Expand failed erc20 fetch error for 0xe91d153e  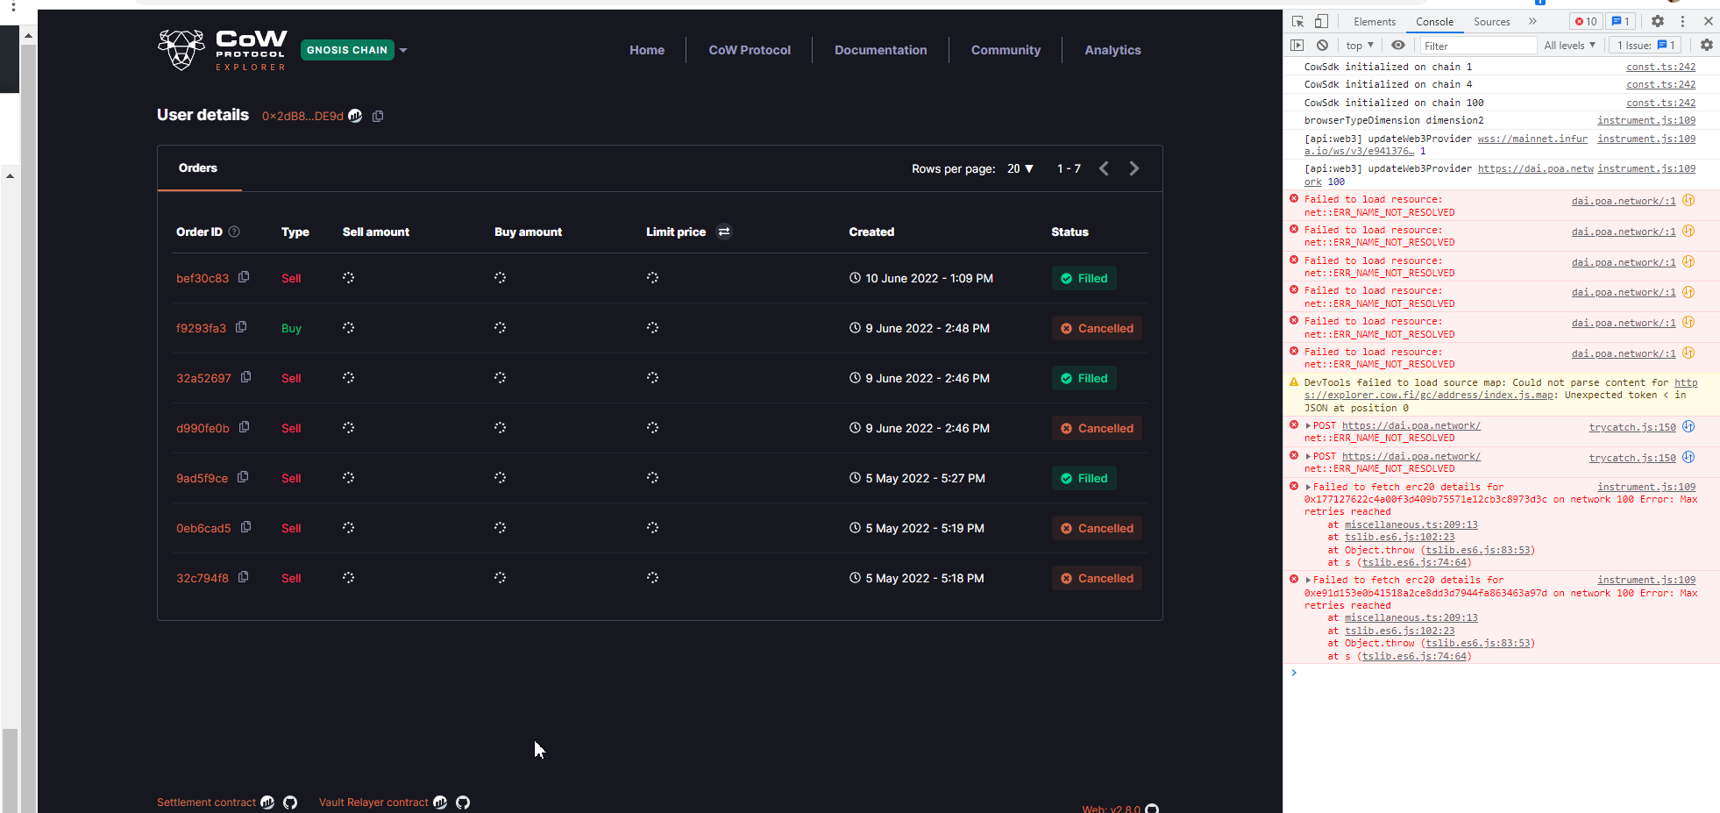[1309, 581]
